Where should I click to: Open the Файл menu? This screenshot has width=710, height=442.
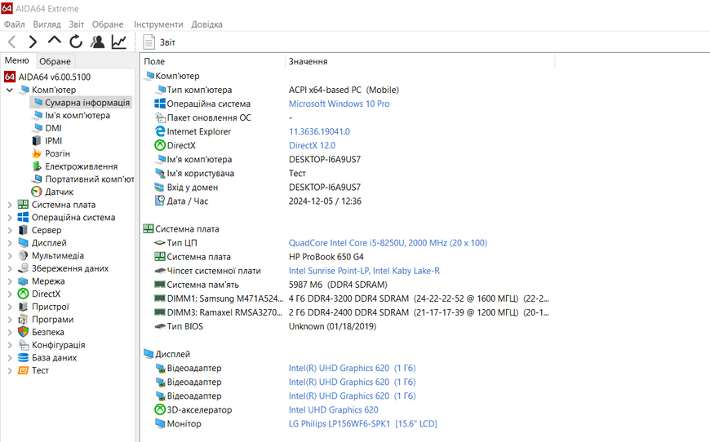(15, 24)
